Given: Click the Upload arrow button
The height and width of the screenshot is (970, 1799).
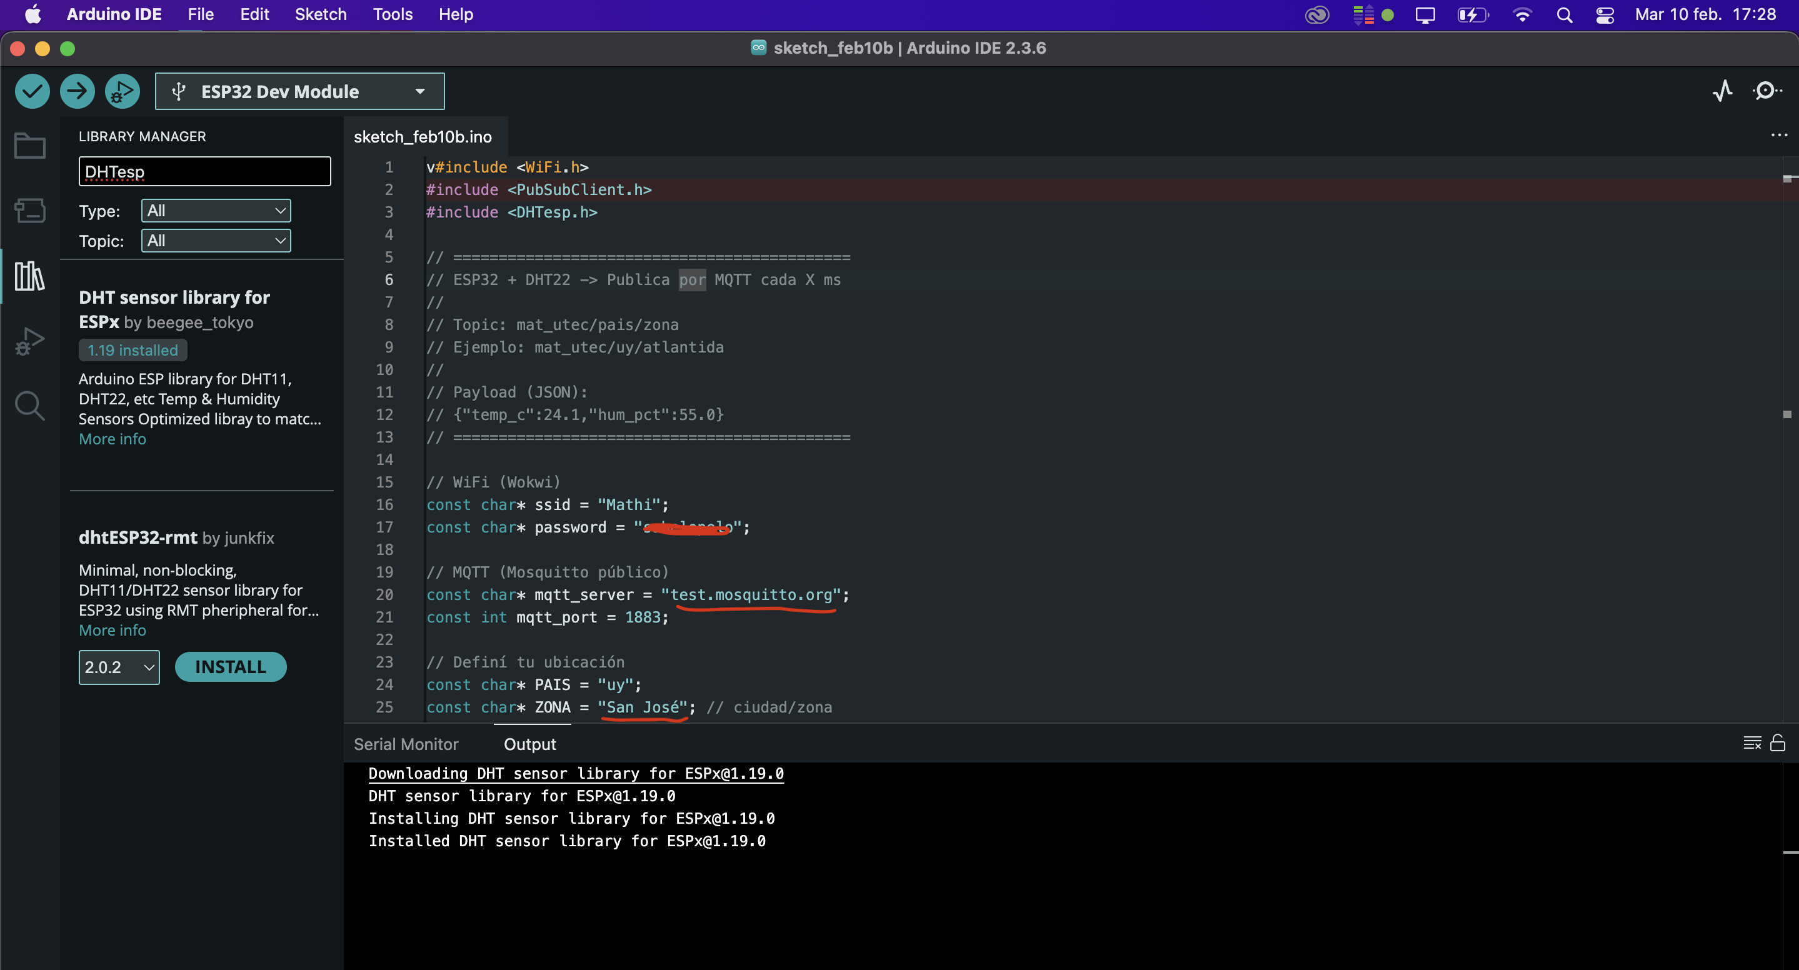Looking at the screenshot, I should pos(77,91).
